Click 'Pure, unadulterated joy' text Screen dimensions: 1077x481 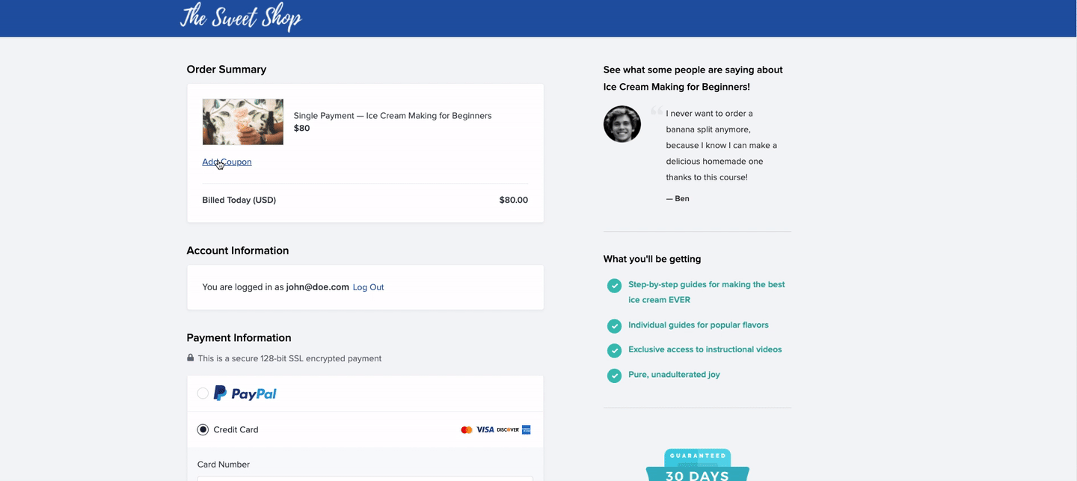tap(674, 375)
